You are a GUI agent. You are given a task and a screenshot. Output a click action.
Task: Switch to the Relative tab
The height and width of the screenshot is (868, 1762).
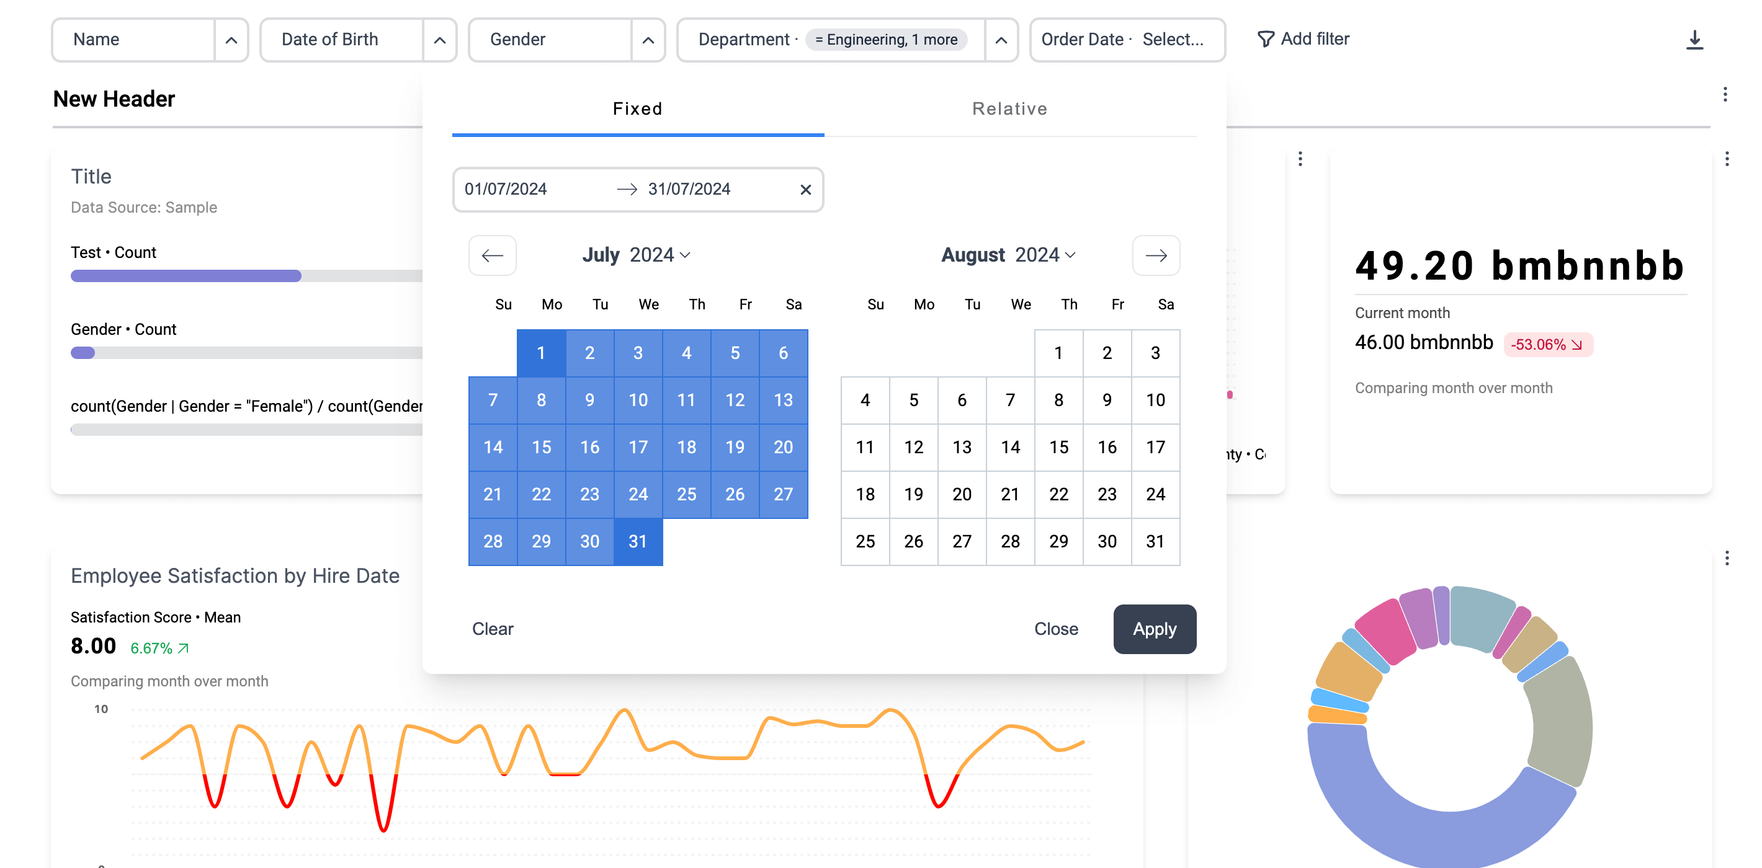tap(1009, 109)
